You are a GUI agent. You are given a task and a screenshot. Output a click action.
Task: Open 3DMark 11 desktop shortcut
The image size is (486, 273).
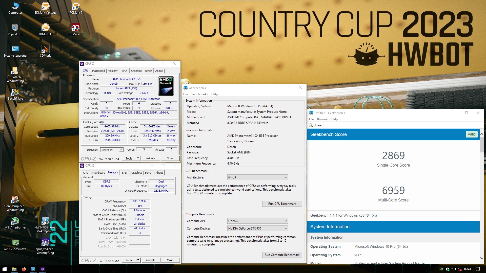point(46,30)
